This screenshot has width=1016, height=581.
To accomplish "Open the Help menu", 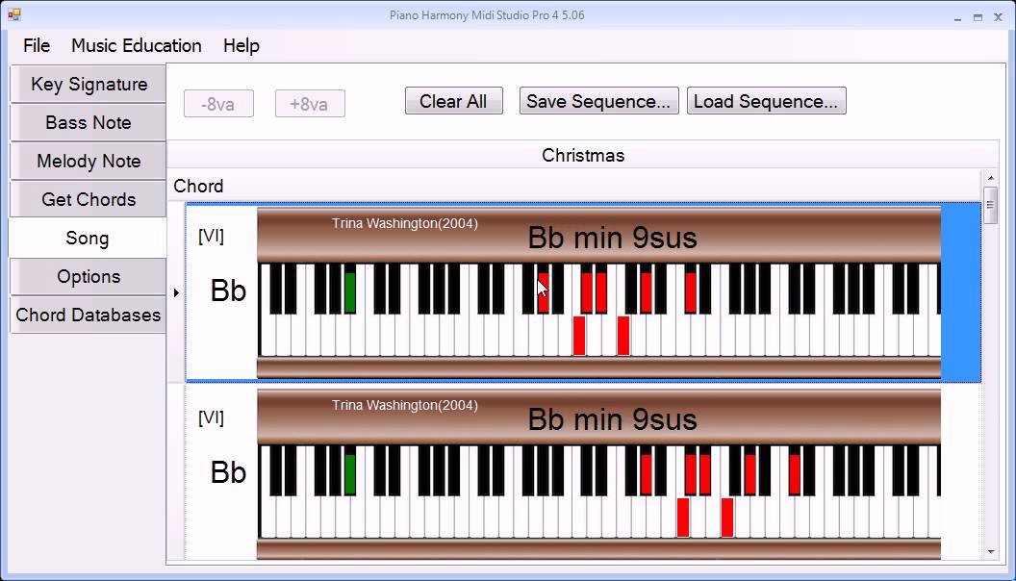I will pos(241,46).
